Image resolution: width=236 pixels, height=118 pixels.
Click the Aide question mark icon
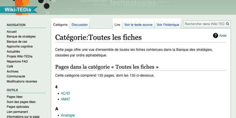click(215, 36)
